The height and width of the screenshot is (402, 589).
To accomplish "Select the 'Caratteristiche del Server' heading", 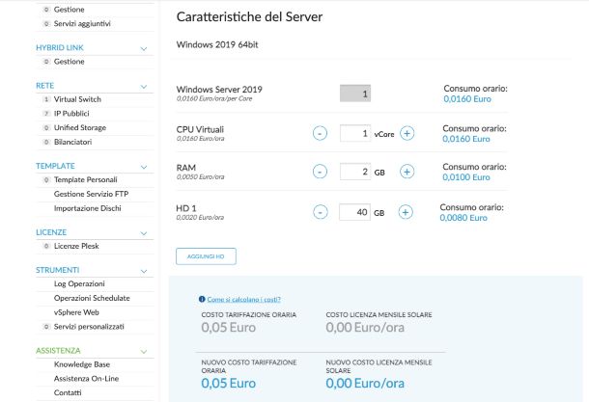I will (x=249, y=17).
